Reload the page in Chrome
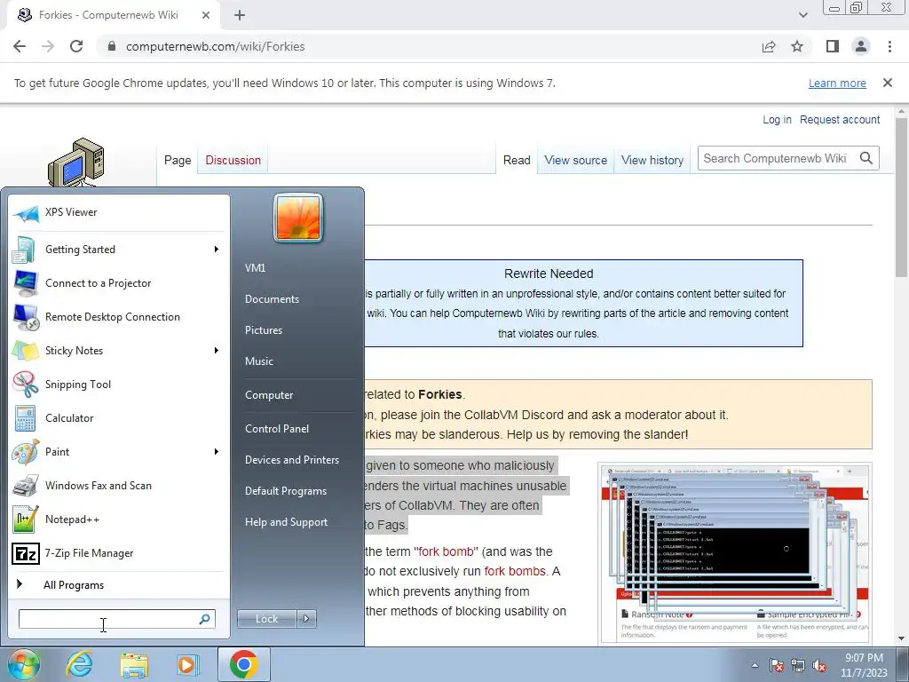 [x=76, y=46]
